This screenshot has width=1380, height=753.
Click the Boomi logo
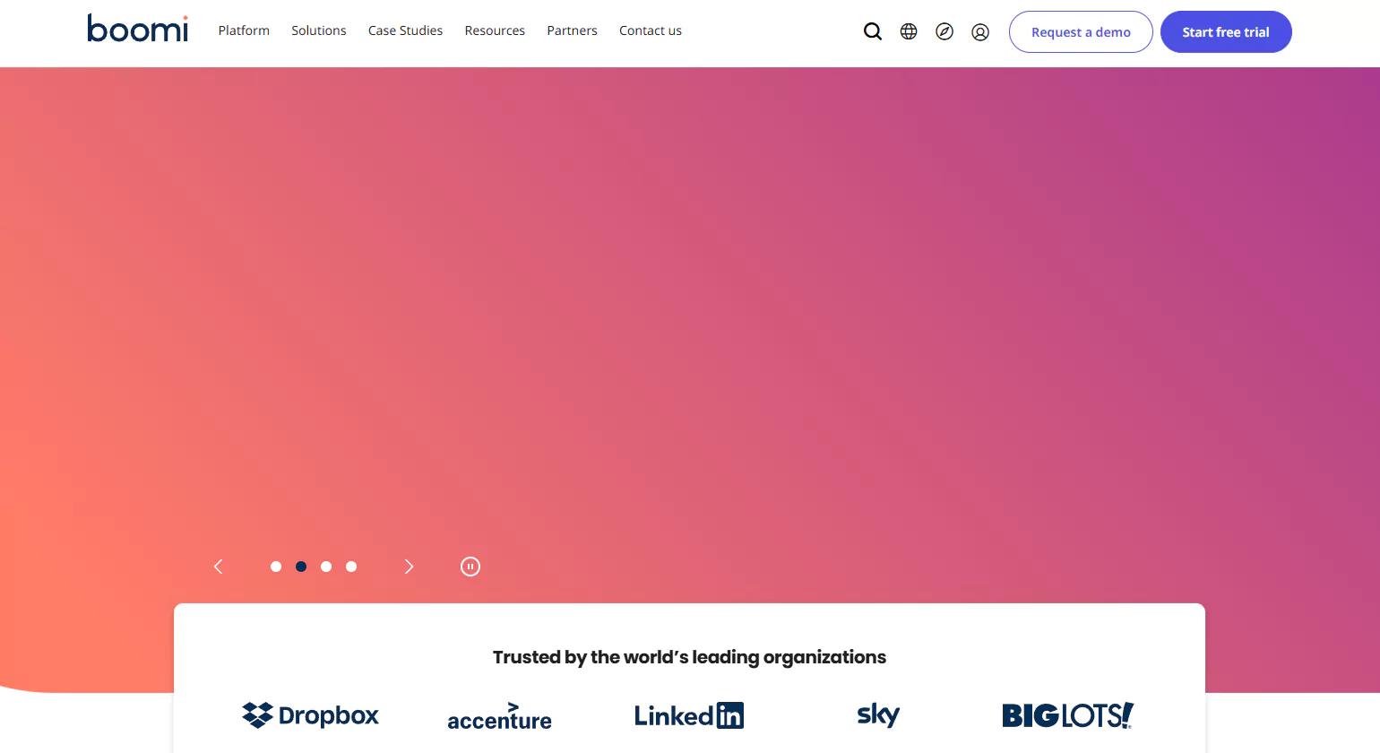[138, 30]
